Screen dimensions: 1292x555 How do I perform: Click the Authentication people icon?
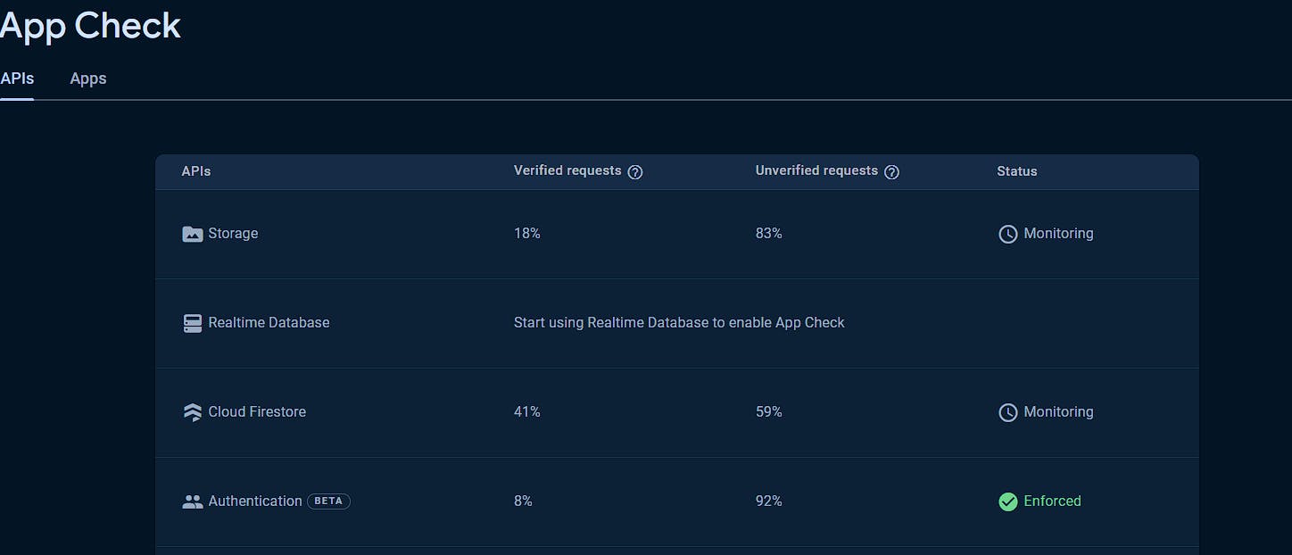(x=192, y=501)
